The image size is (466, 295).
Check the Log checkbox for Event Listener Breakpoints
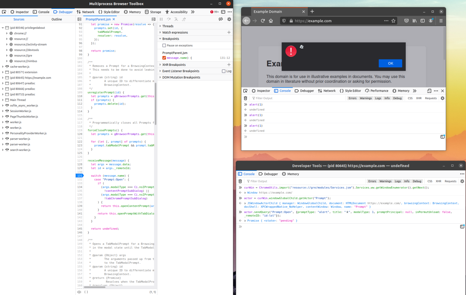pos(223,71)
